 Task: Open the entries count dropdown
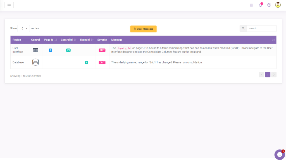pos(23,29)
